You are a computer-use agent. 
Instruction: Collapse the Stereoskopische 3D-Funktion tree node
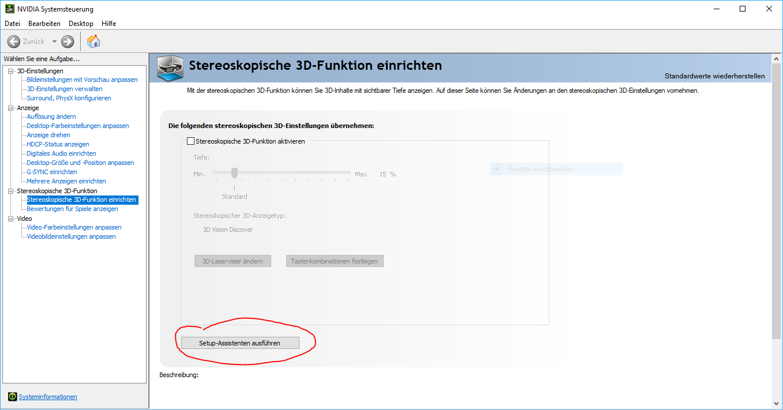coord(11,191)
